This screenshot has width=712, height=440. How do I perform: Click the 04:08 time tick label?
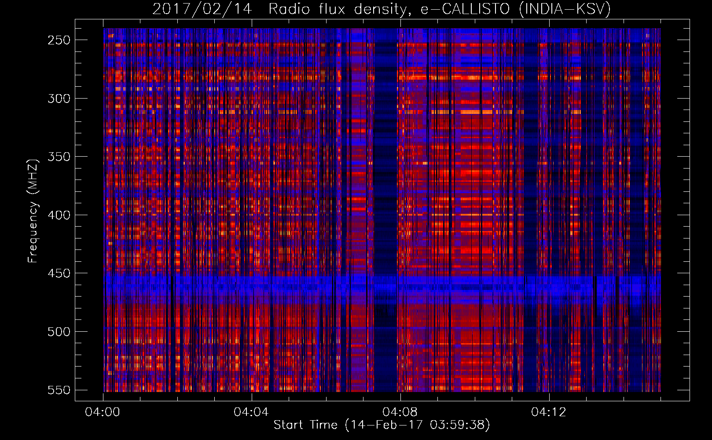click(400, 412)
